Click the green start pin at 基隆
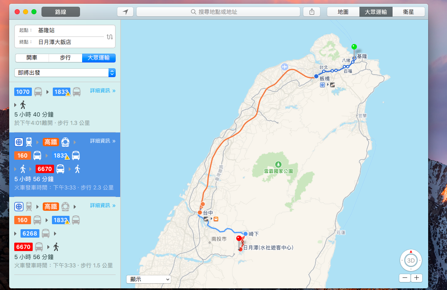This screenshot has height=290, width=447. [354, 47]
